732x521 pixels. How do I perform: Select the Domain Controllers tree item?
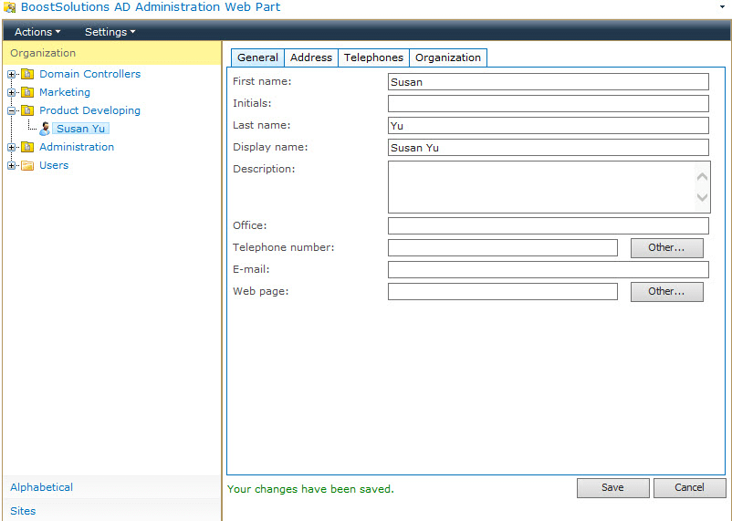click(x=89, y=74)
